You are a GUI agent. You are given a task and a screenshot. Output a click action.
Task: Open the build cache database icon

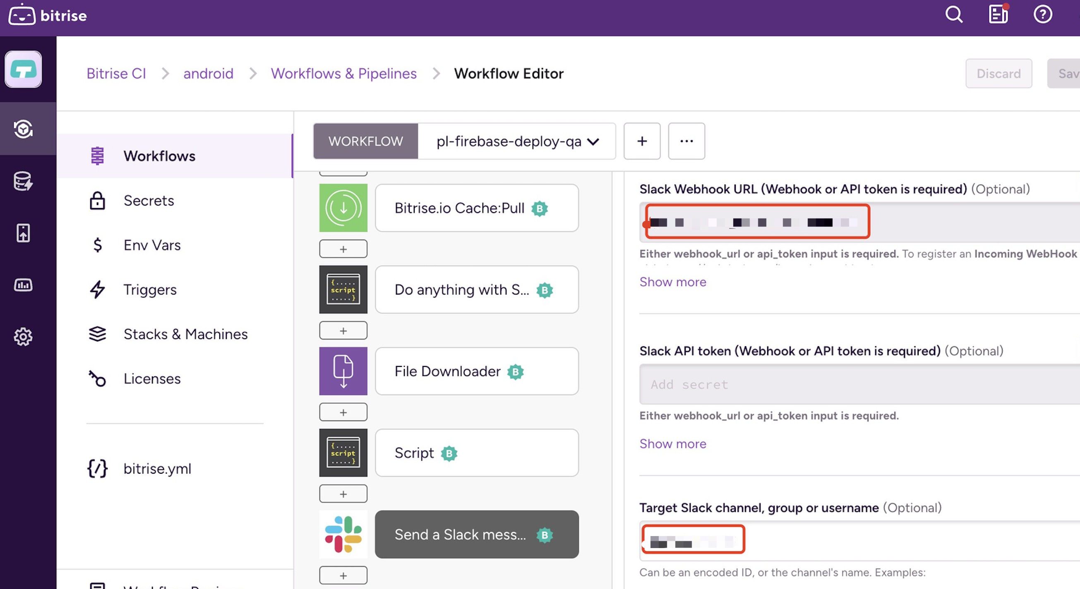(x=24, y=181)
